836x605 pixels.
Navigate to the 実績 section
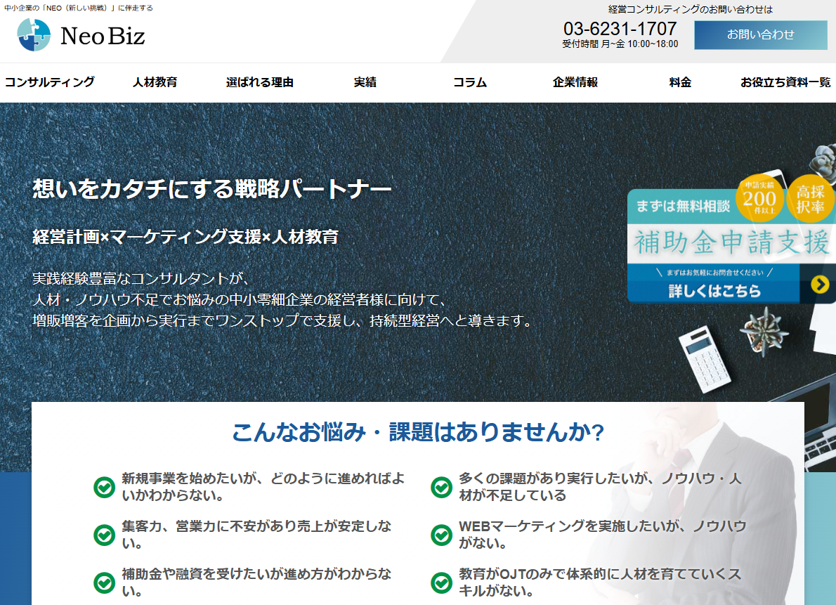tap(364, 82)
